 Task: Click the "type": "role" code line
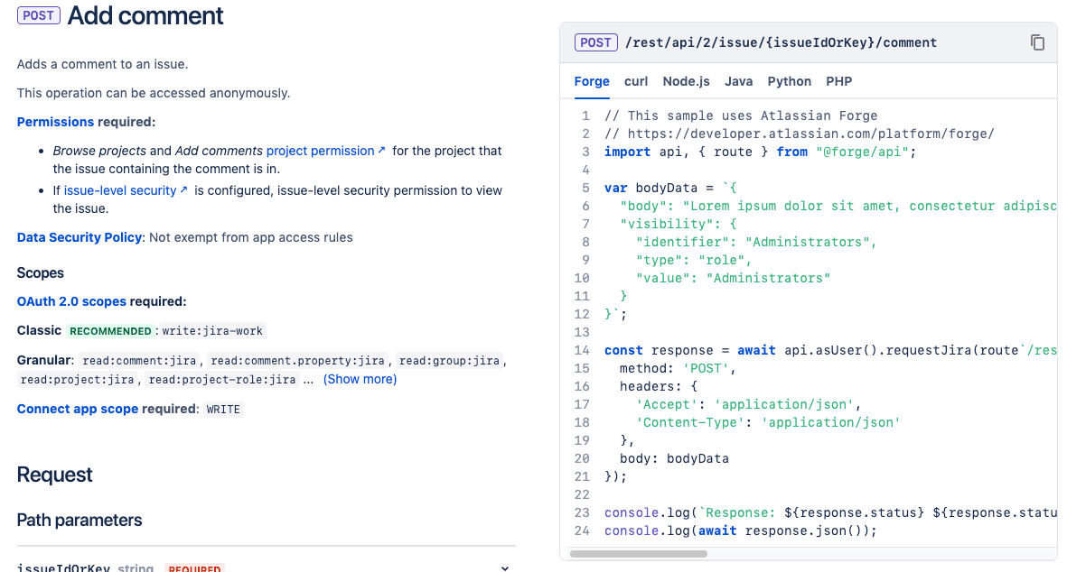point(693,260)
